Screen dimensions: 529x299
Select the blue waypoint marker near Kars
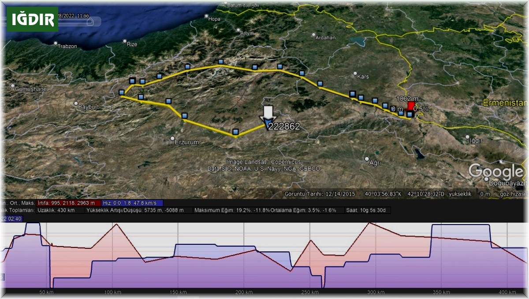pyautogui.click(x=353, y=93)
